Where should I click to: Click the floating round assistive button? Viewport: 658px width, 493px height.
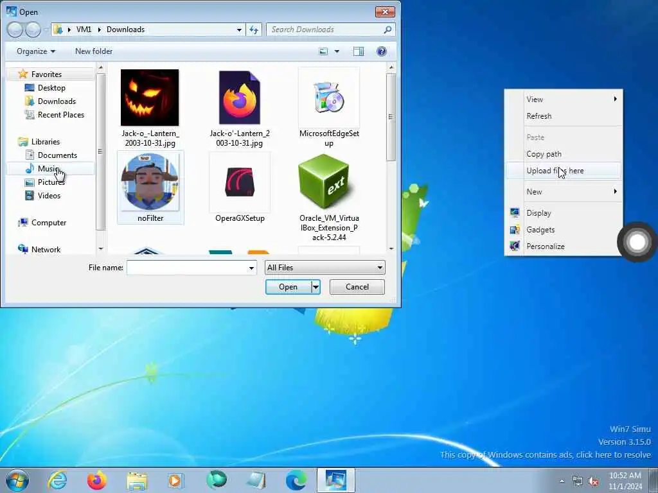click(x=637, y=242)
